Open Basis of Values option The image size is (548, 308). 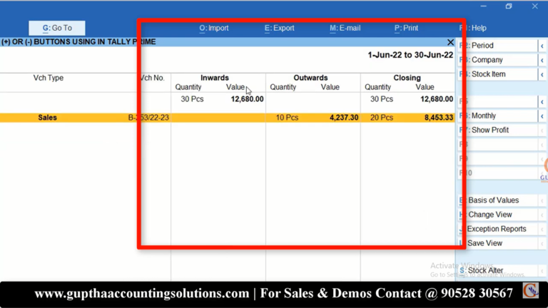click(x=497, y=200)
